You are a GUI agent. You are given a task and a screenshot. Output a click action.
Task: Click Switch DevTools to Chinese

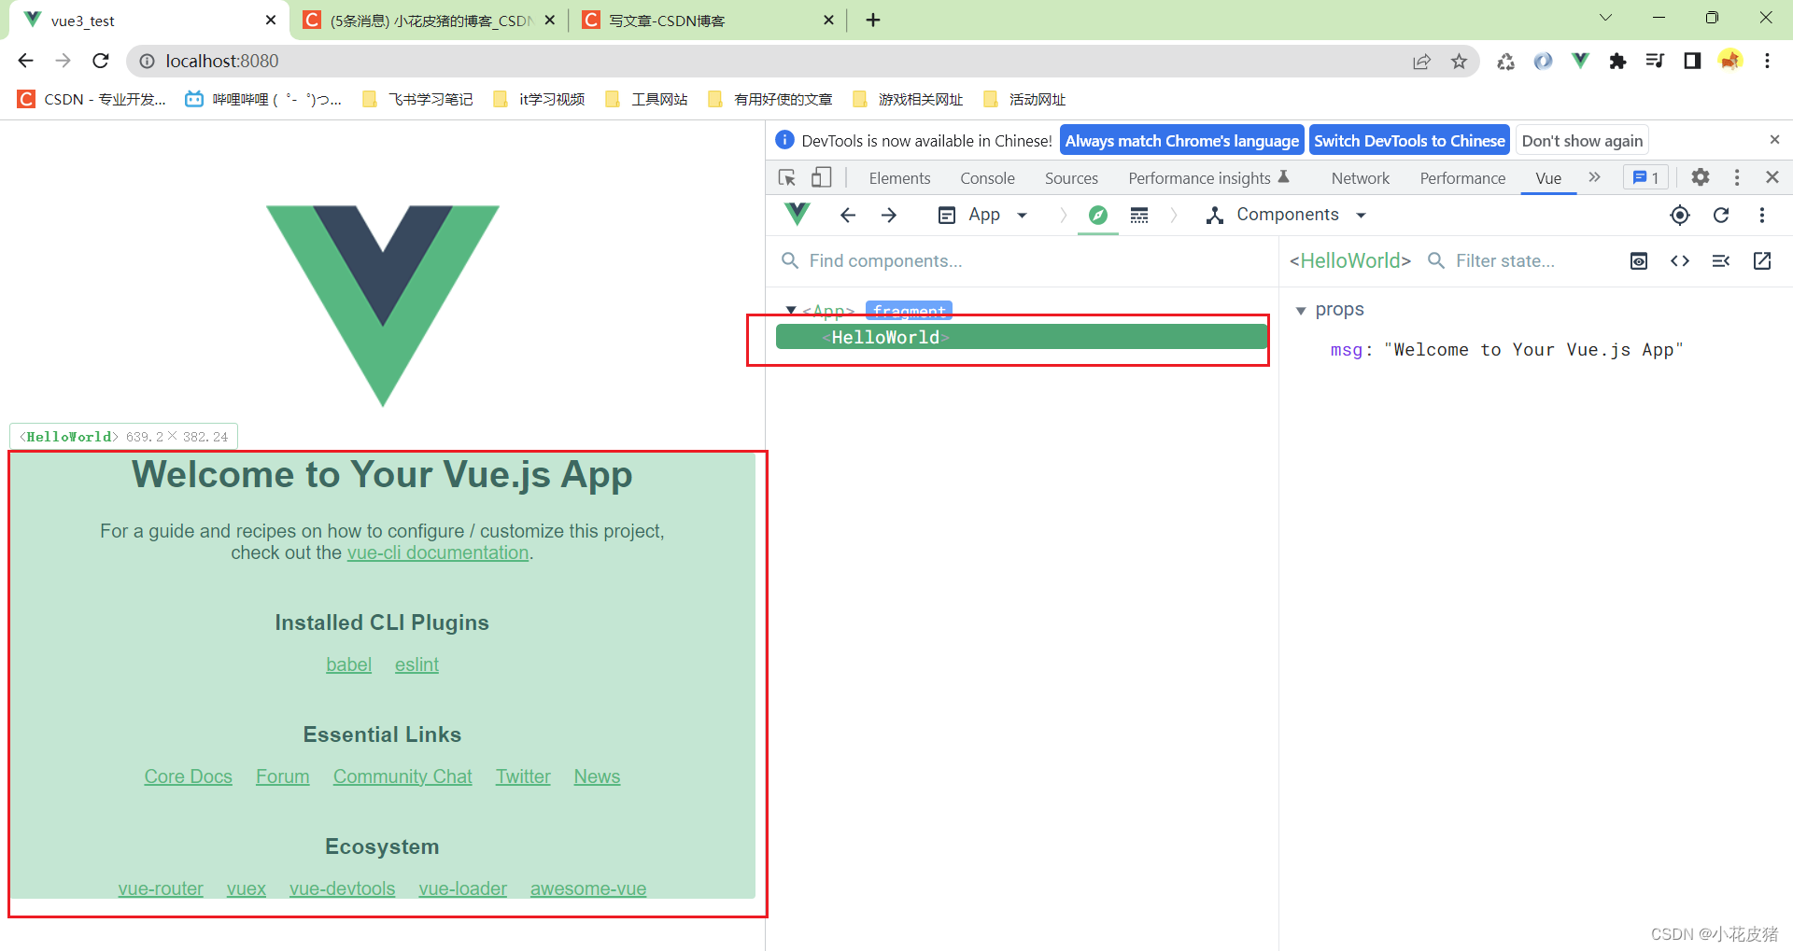coord(1409,141)
